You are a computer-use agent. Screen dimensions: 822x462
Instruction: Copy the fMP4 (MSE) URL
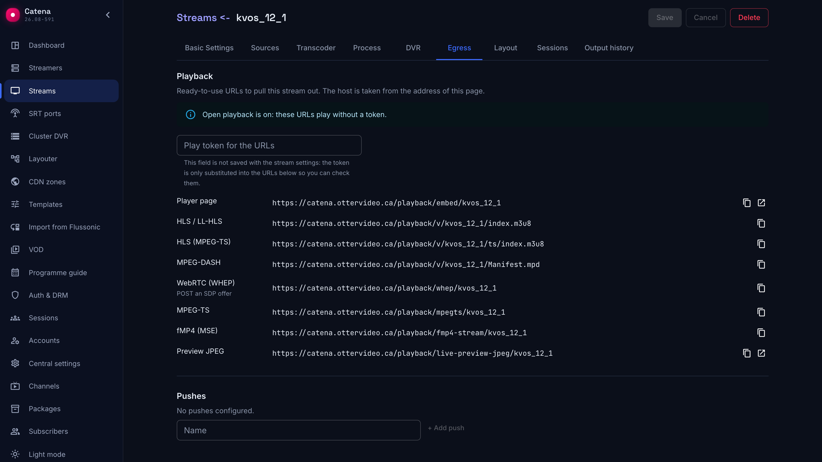(761, 333)
